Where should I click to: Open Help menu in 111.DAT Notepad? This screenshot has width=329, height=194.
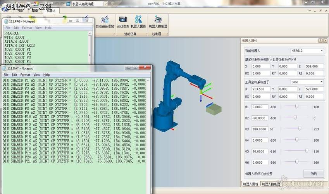pyautogui.click(x=47, y=75)
